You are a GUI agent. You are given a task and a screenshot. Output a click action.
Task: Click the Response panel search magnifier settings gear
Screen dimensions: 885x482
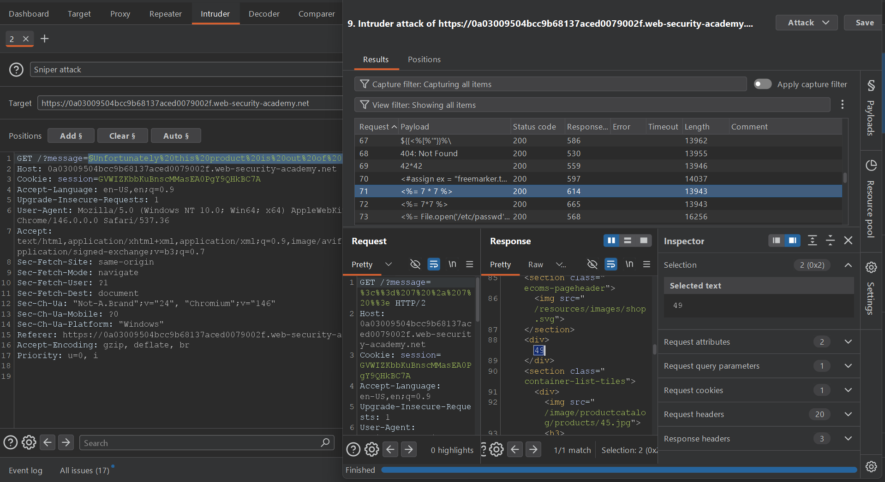click(496, 449)
